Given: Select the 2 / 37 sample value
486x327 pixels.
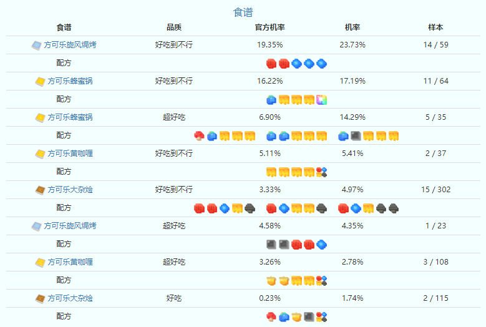Looking at the screenshot, I should point(435,154).
